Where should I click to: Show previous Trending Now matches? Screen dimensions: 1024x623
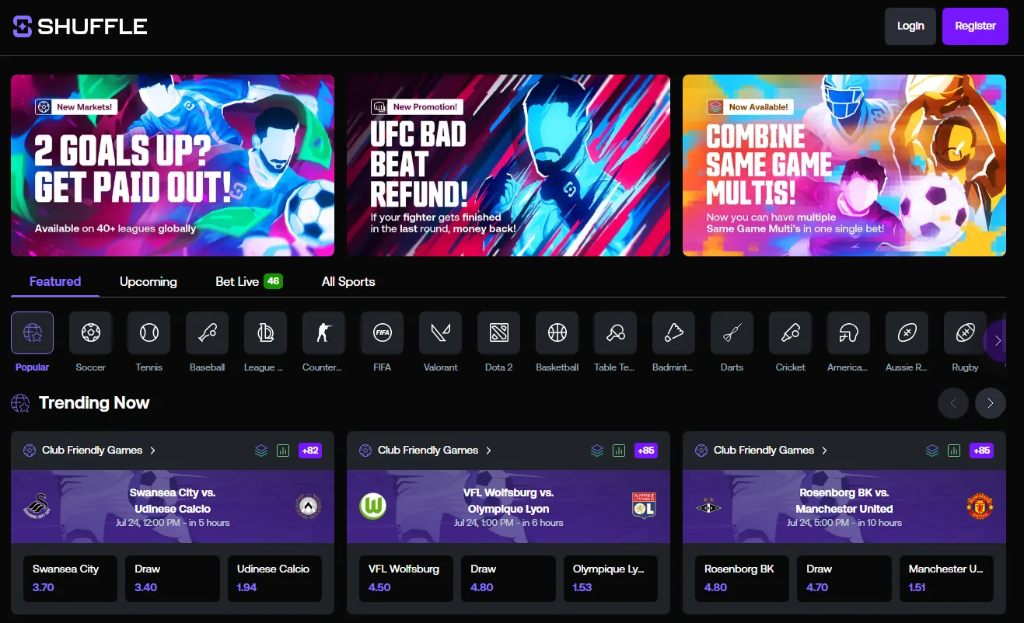953,403
